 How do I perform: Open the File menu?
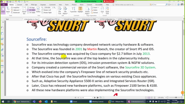click(x=4, y=5)
